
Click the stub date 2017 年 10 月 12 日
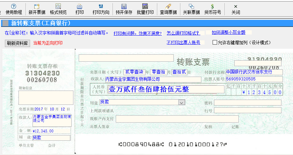click(x=52, y=109)
